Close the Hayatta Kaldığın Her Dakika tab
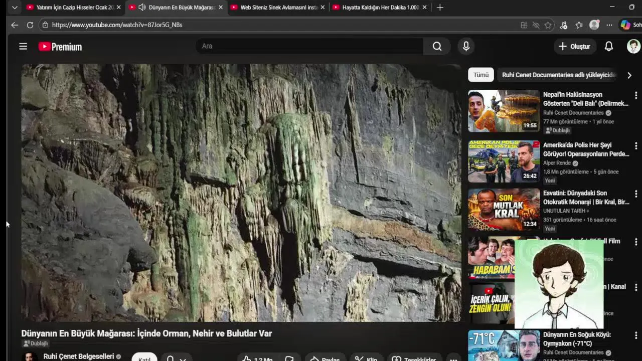This screenshot has width=642, height=361. (425, 8)
